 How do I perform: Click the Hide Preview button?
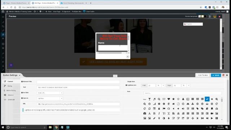pos(202,75)
